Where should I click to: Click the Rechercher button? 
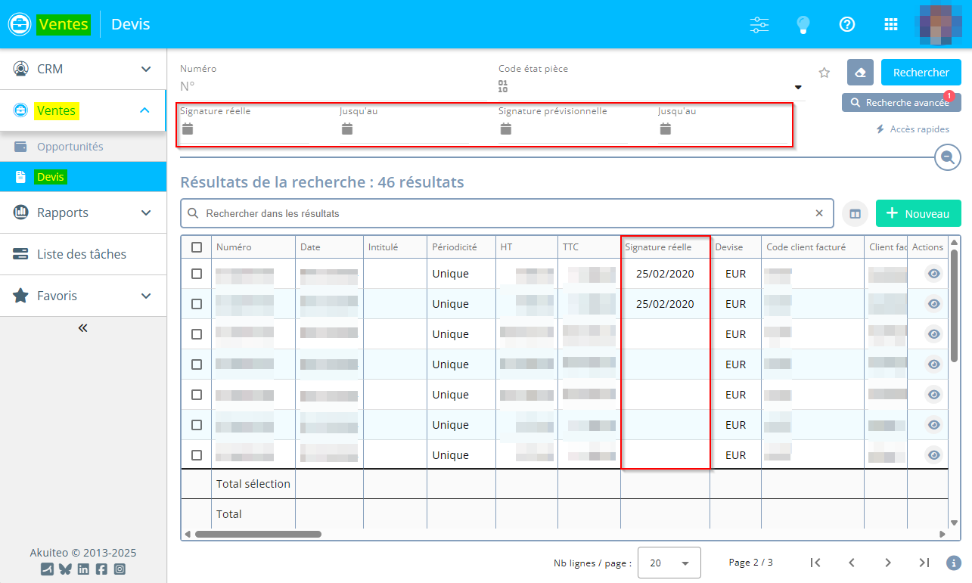[x=921, y=73]
